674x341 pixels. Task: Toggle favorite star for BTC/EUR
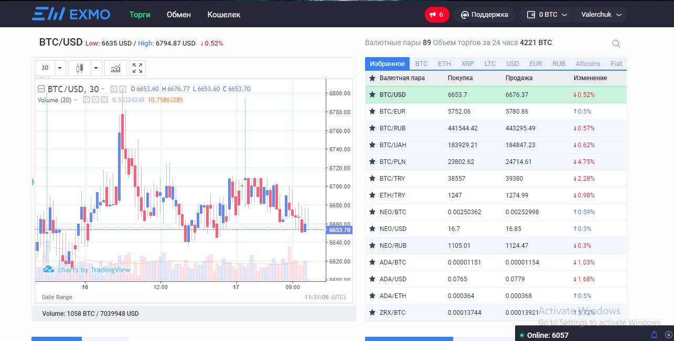[x=372, y=112]
